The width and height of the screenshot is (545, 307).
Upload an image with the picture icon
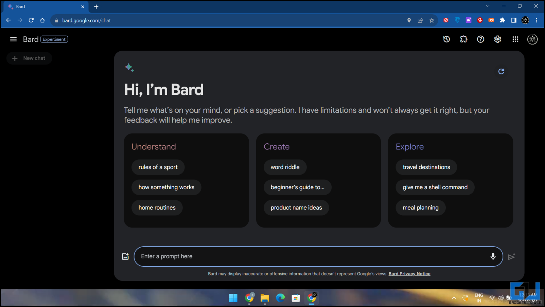point(125,256)
